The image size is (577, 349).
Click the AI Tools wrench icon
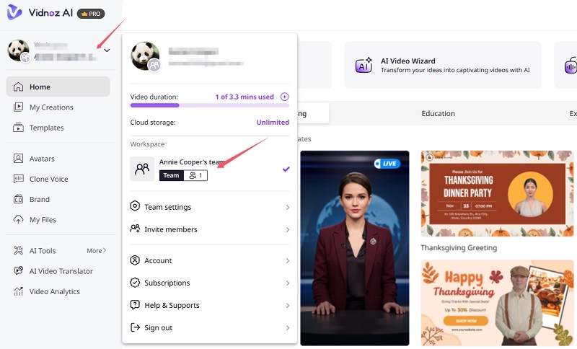pyautogui.click(x=18, y=250)
